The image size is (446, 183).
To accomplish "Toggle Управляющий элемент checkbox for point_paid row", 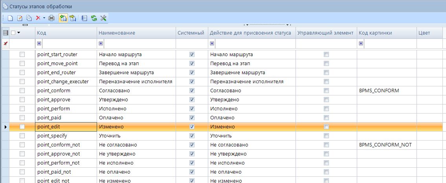I will (x=326, y=118).
